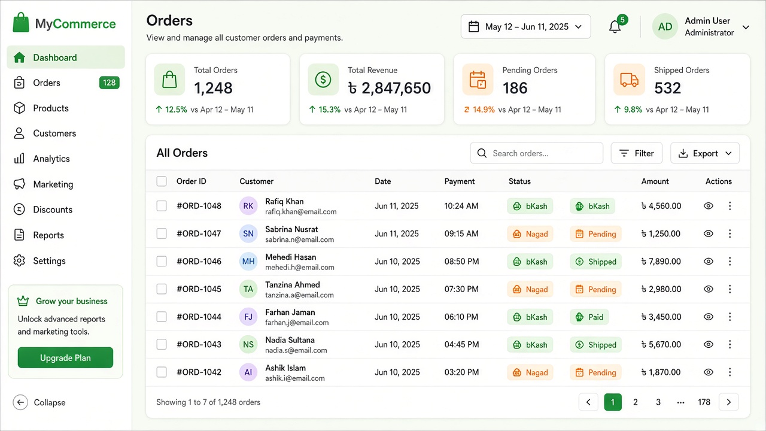Click the Total Revenue dollar icon

coord(323,80)
